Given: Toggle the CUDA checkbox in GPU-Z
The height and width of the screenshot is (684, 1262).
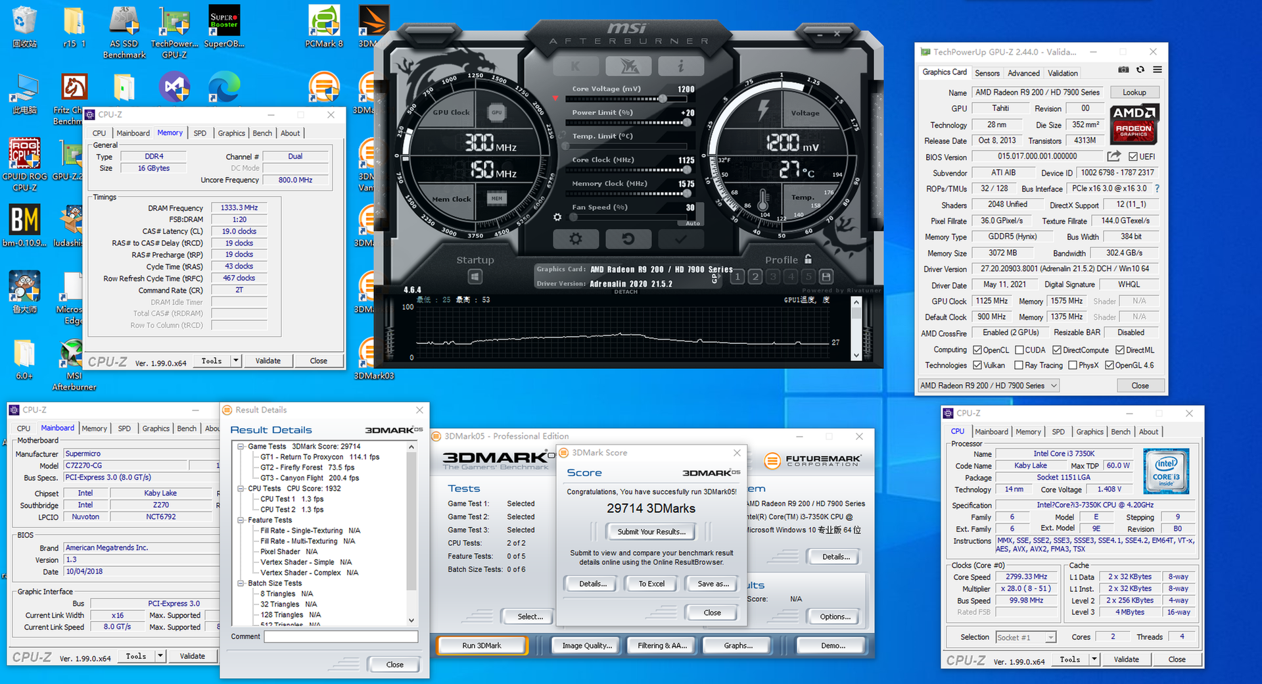Looking at the screenshot, I should [x=1019, y=350].
